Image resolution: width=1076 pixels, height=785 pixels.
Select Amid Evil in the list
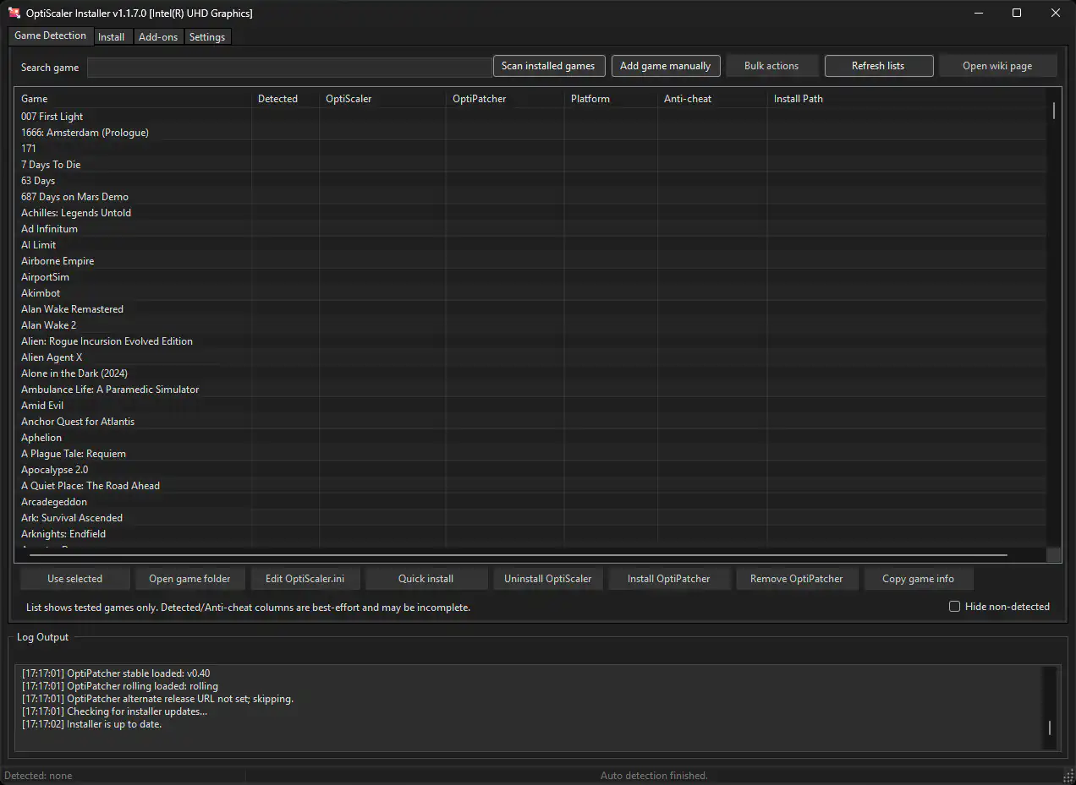tap(530, 406)
